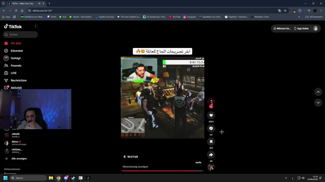Reload the TikTok page
Screen dimensions: 325x182
click(x=16, y=11)
